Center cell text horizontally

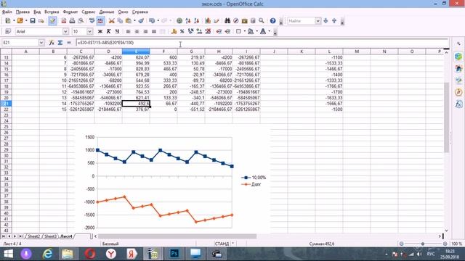(x=137, y=31)
